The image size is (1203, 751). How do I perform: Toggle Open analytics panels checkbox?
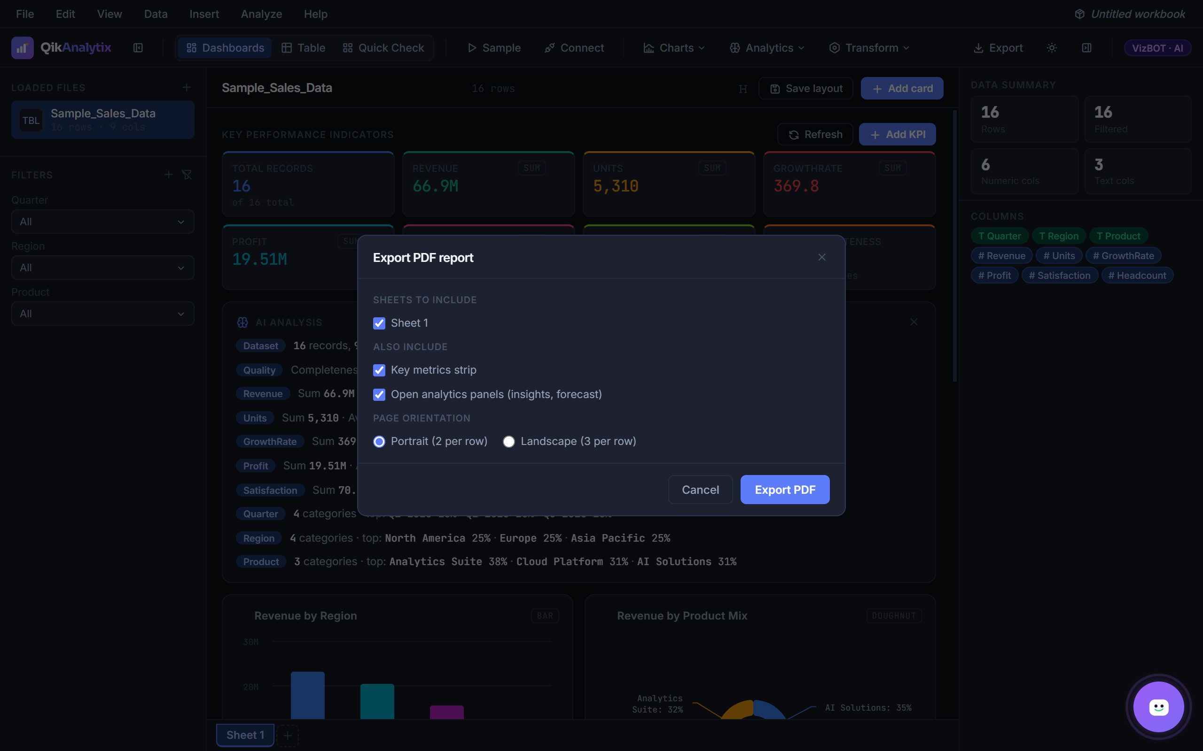[379, 394]
